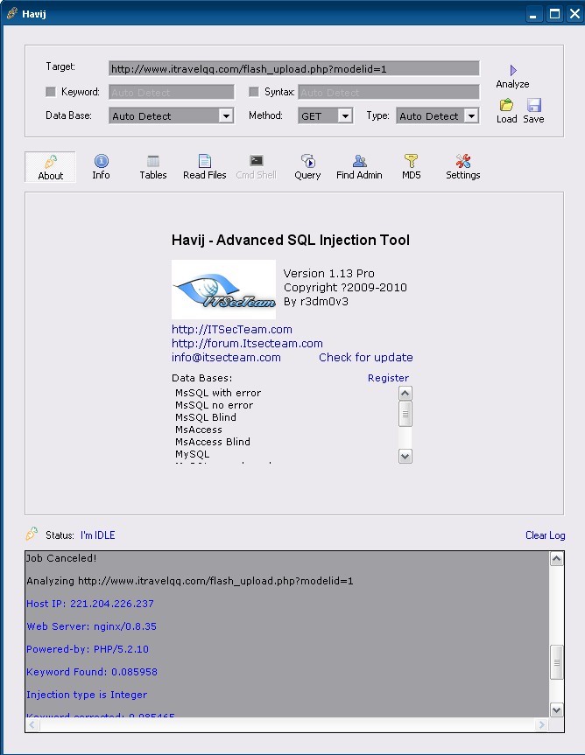Switch to the About tab label

point(51,176)
